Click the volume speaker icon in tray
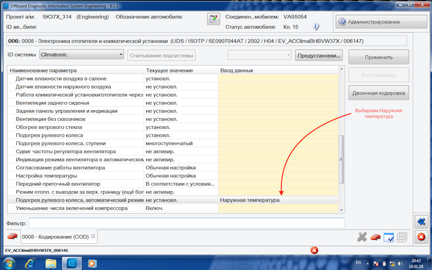432x270 pixels. (400, 264)
